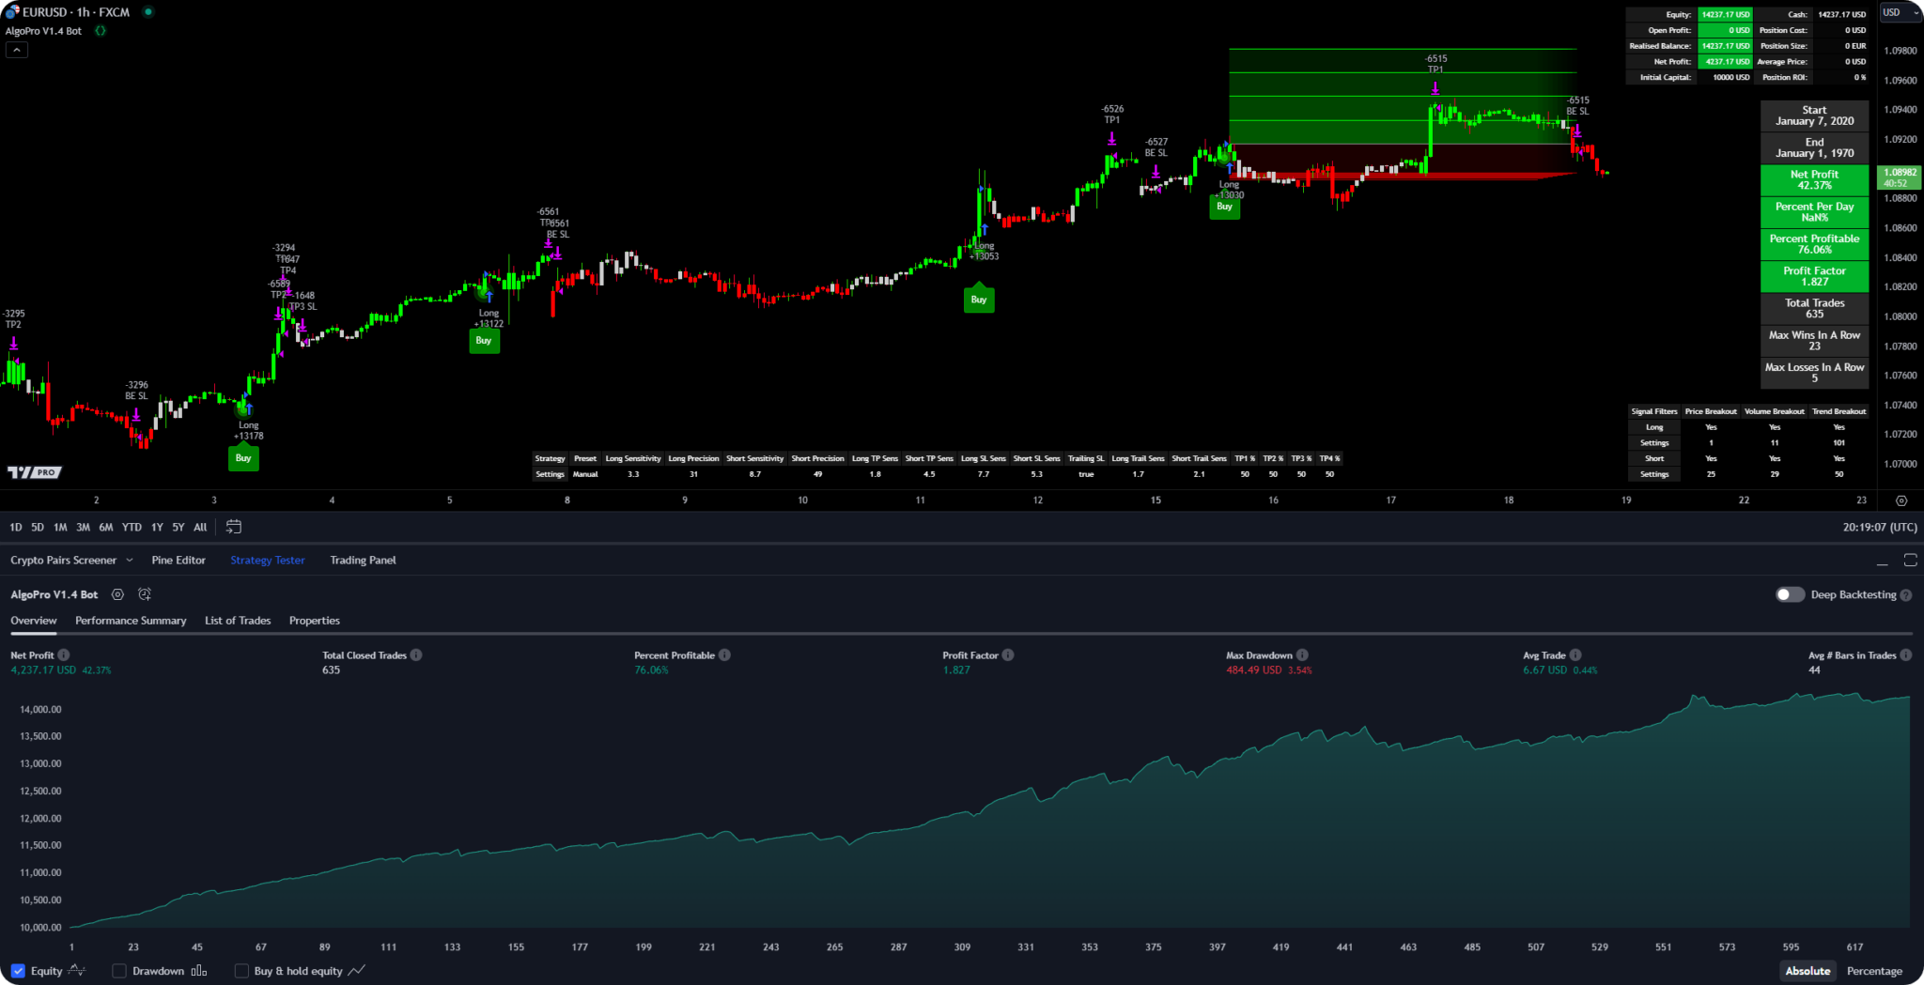The height and width of the screenshot is (985, 1924).
Task: Open the AlgoPro source code braces icon
Action: (x=100, y=31)
